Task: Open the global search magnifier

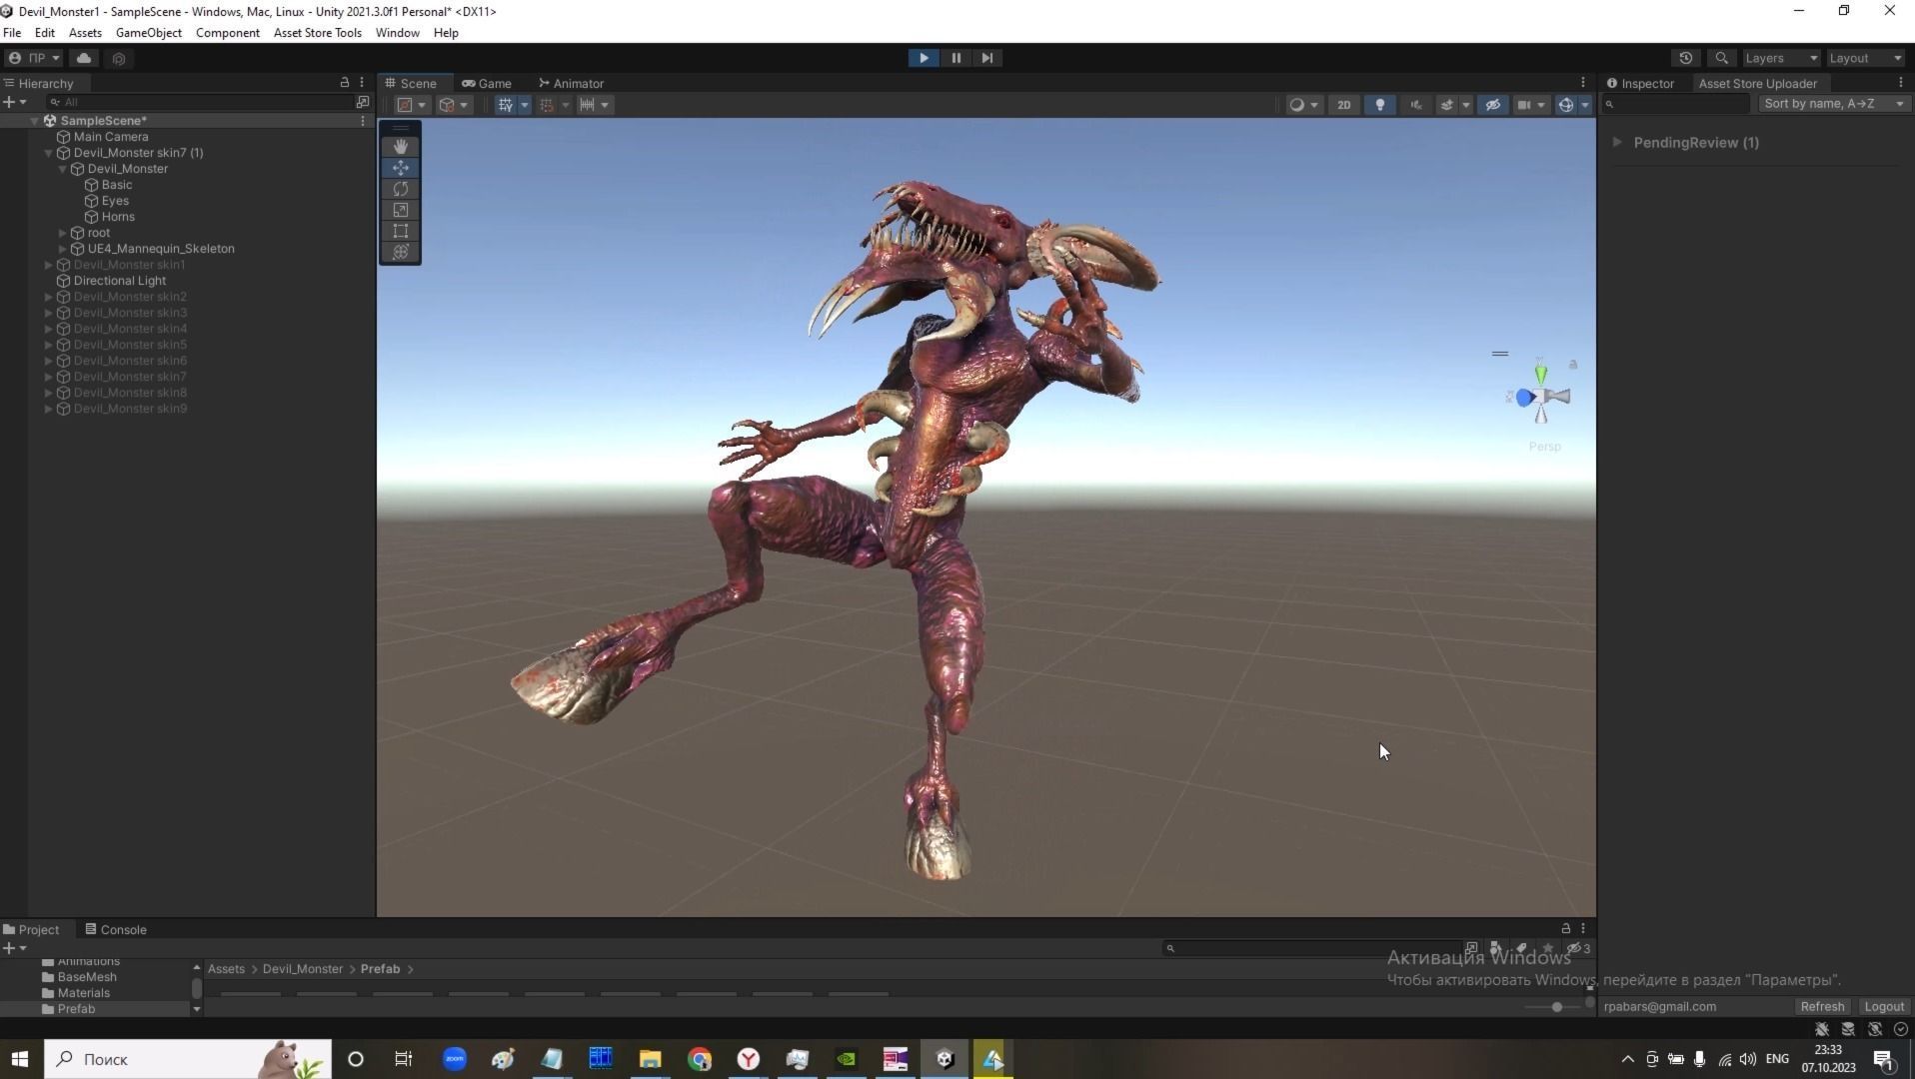Action: click(x=1721, y=58)
